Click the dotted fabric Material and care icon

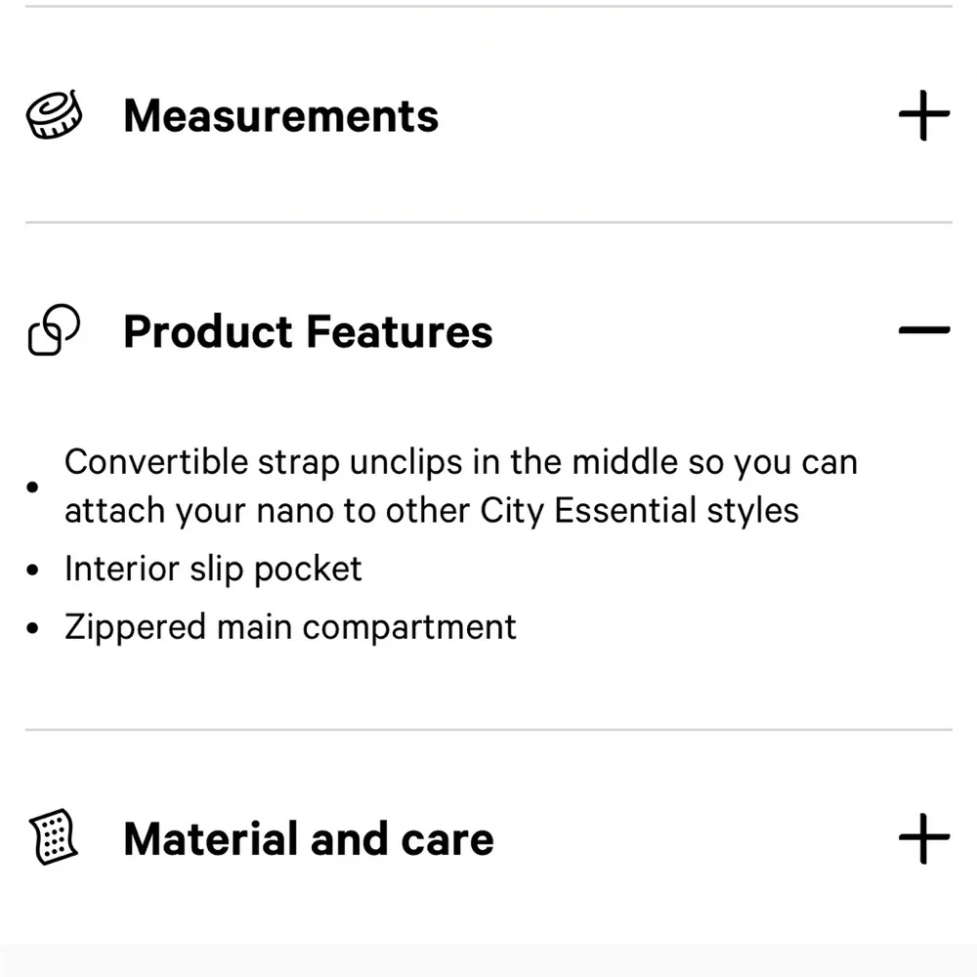click(x=54, y=837)
